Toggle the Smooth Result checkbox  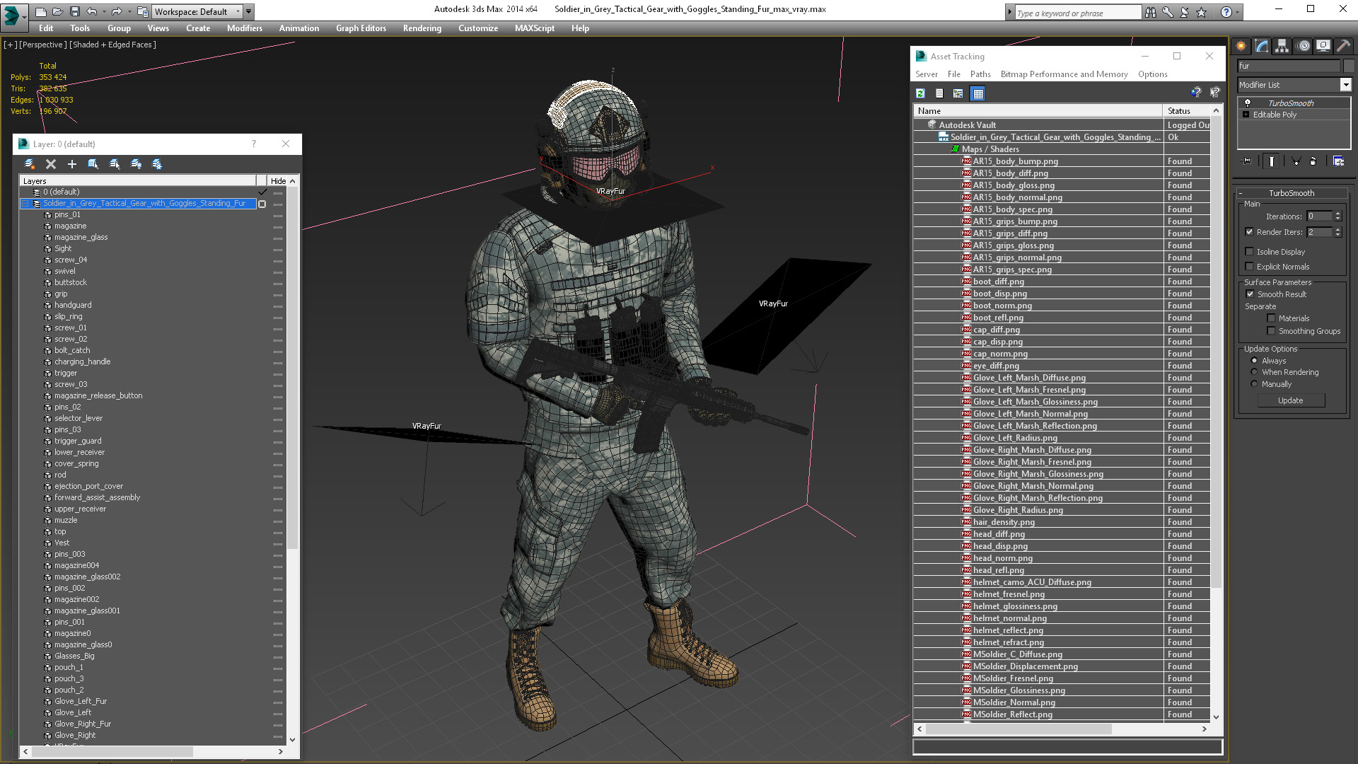click(1250, 294)
